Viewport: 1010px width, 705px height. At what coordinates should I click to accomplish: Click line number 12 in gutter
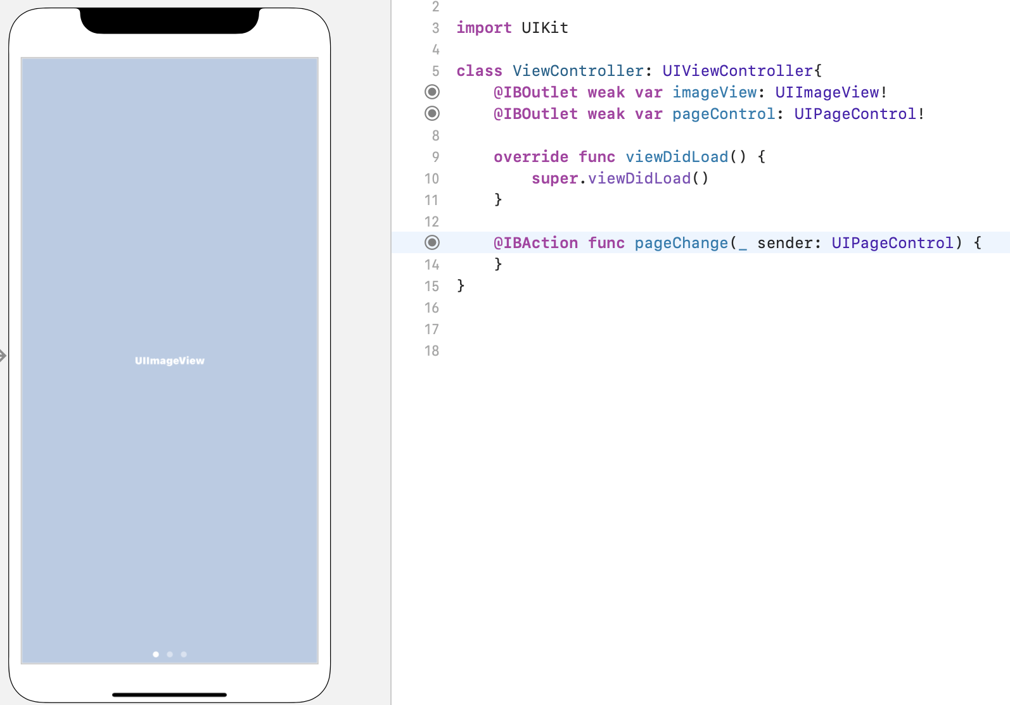pyautogui.click(x=431, y=221)
